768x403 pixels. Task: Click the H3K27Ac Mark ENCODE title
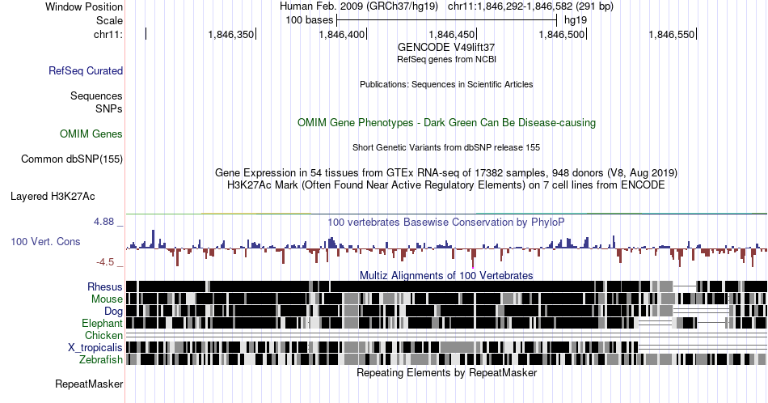tap(446, 185)
